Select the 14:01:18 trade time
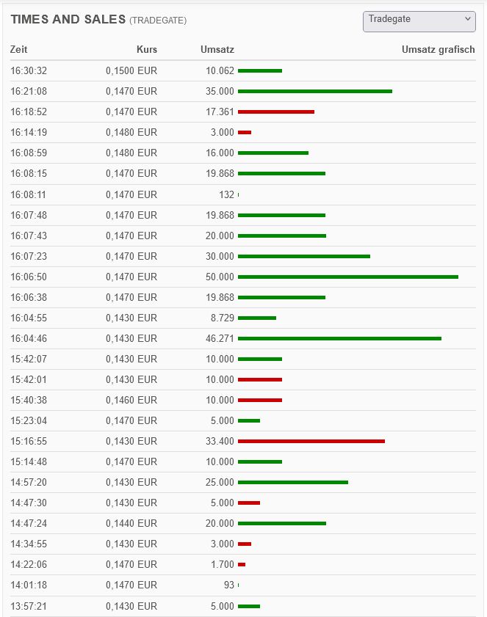487x617 pixels. click(29, 585)
